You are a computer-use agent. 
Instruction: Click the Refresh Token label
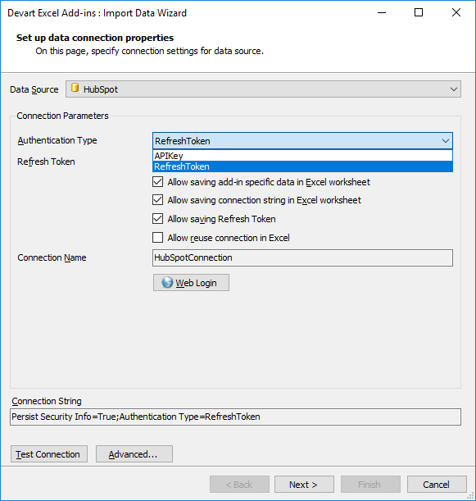coord(46,162)
